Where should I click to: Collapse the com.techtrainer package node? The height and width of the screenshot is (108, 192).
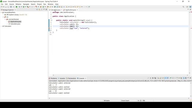point(5,19)
